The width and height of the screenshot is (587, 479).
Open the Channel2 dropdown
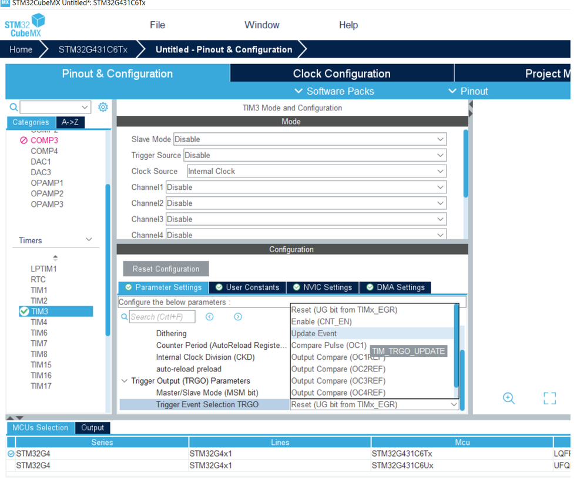tap(306, 203)
